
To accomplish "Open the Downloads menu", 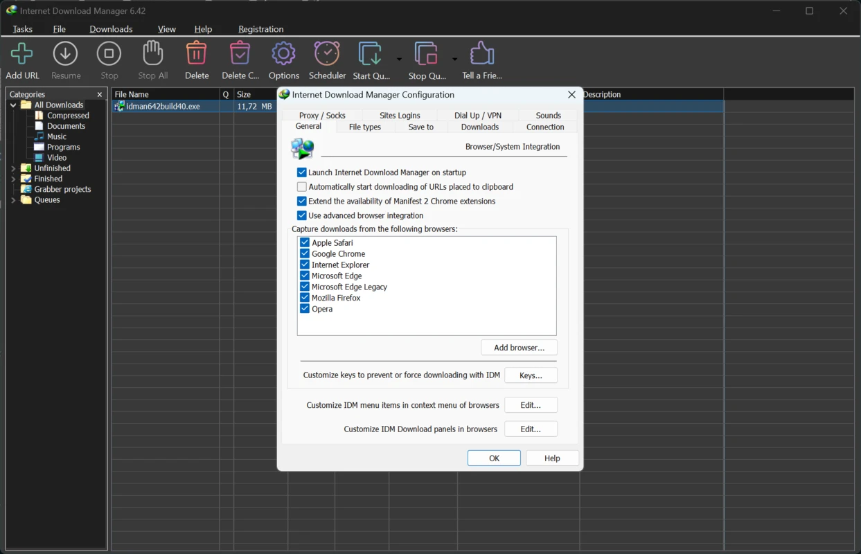I will (111, 29).
